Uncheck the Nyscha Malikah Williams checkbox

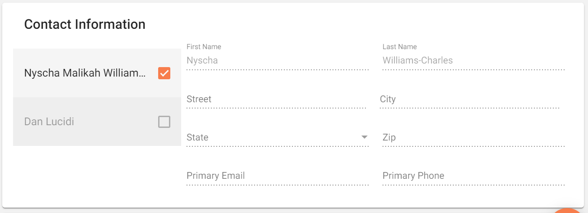[x=164, y=73]
